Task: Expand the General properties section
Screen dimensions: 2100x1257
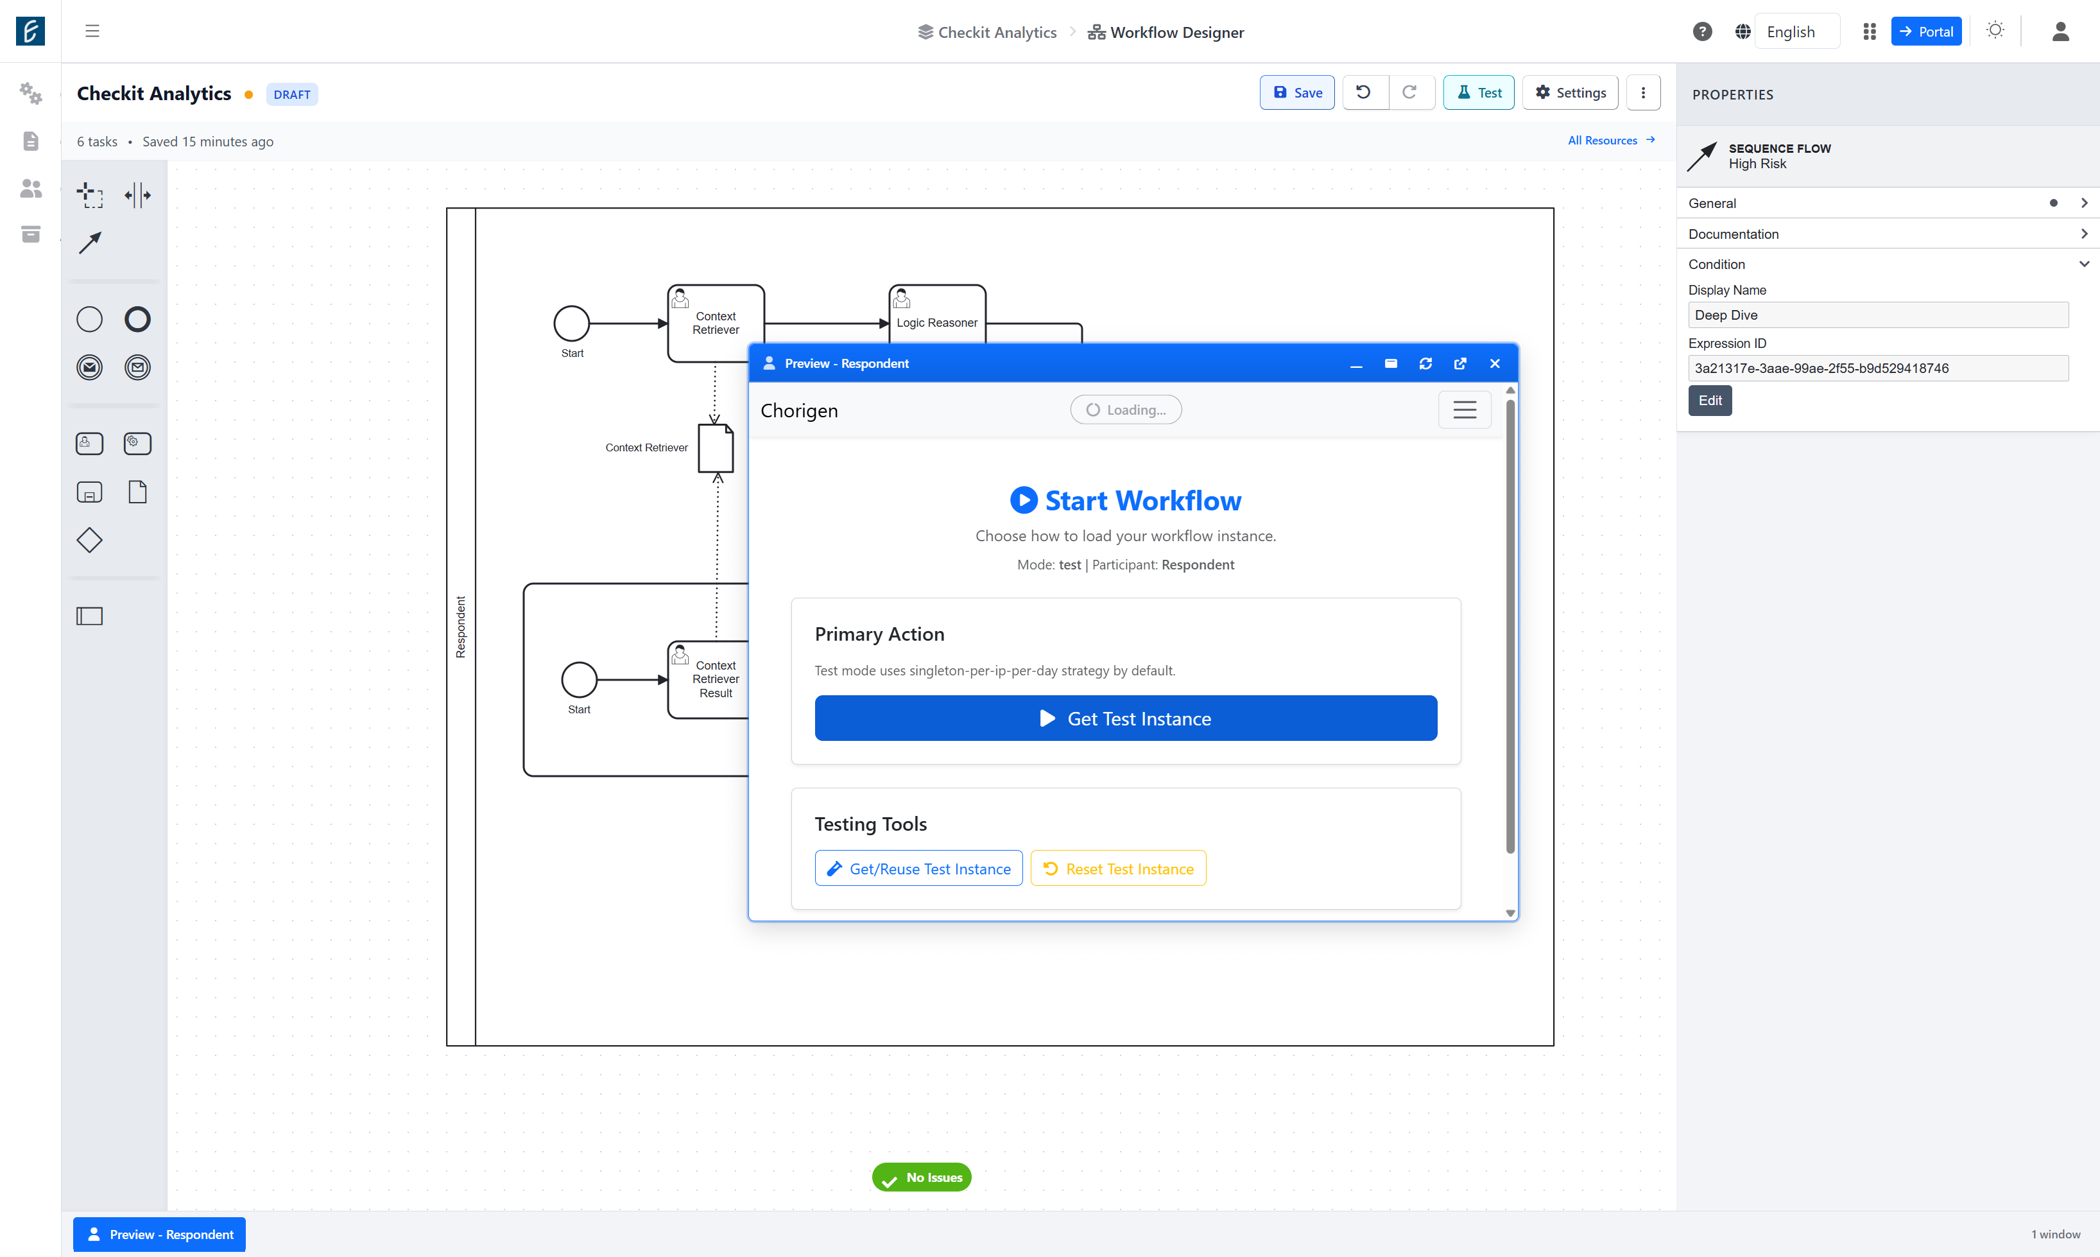Action: 1888,204
